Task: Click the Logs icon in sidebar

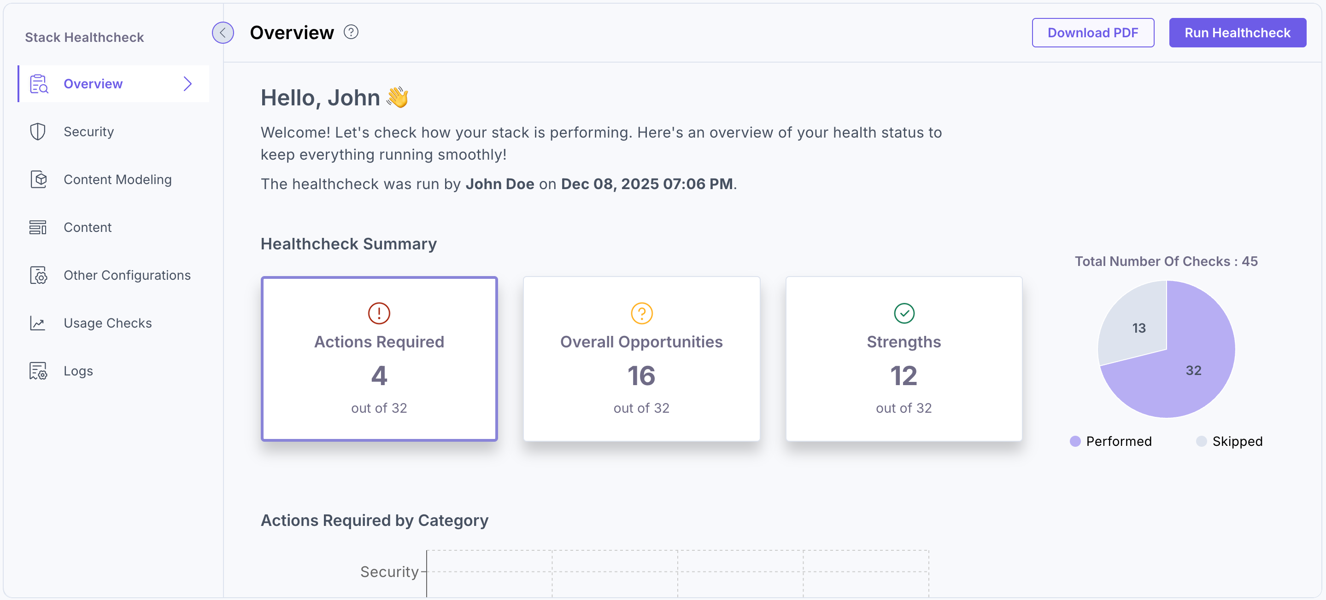Action: (38, 371)
